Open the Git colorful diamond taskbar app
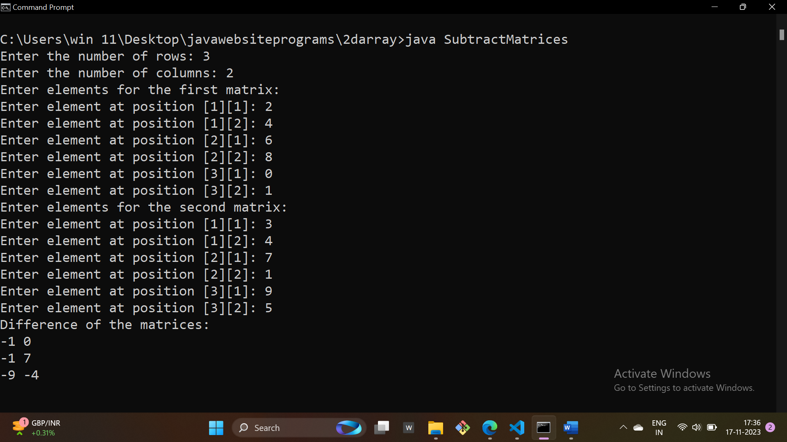Viewport: 787px width, 442px height. pos(462,428)
